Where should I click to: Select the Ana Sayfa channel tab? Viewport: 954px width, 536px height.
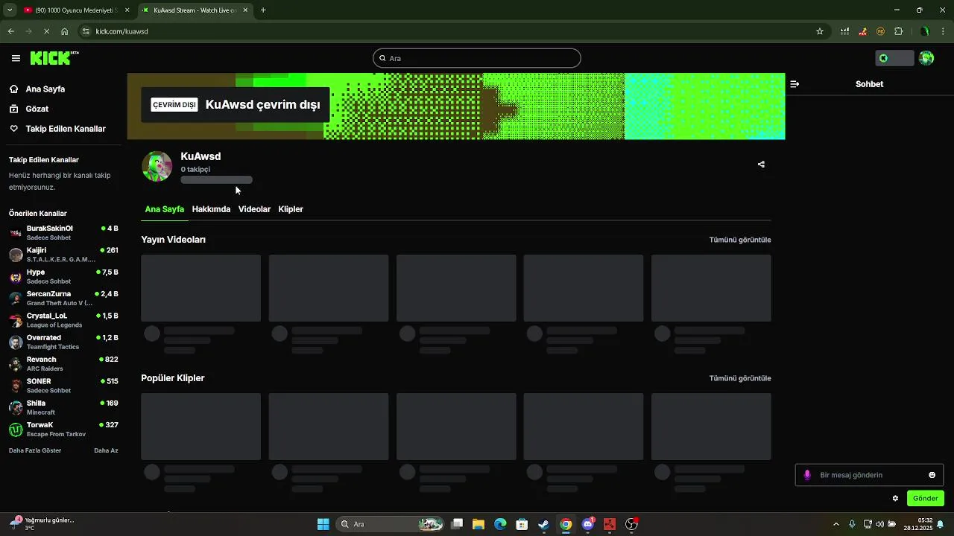click(x=164, y=209)
